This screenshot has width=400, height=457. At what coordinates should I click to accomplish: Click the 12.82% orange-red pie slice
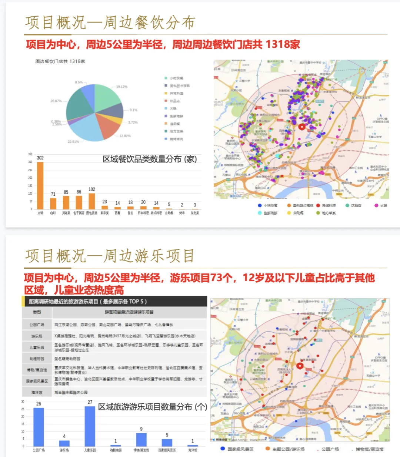108,125
